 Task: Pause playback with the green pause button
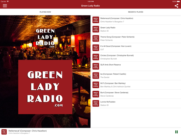pos(176,132)
